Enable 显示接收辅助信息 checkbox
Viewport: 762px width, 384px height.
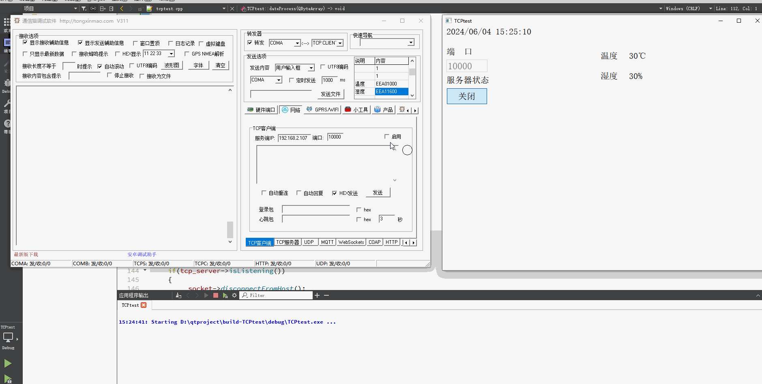[x=25, y=43]
